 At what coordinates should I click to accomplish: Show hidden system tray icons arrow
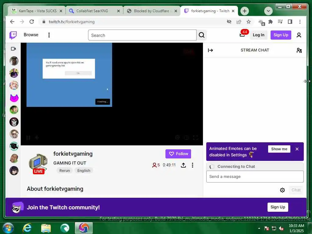(x=259, y=228)
